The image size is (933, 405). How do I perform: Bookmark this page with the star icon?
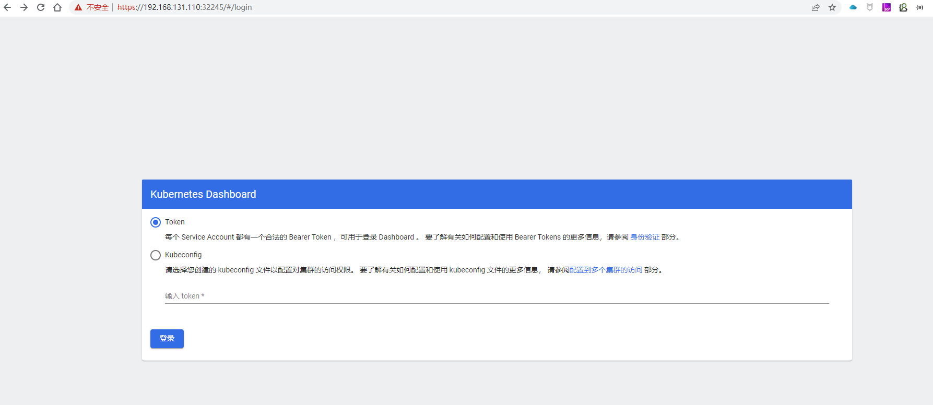point(832,7)
